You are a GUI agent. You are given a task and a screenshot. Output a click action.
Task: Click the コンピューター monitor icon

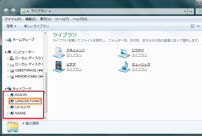(9, 52)
